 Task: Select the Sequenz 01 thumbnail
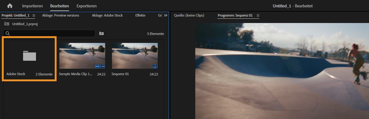pos(135,56)
